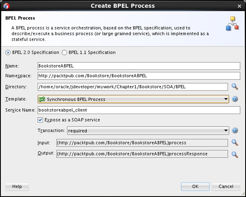Click the green synchronous arrows template icon
Screen dimensions: 246x197
tap(42, 99)
